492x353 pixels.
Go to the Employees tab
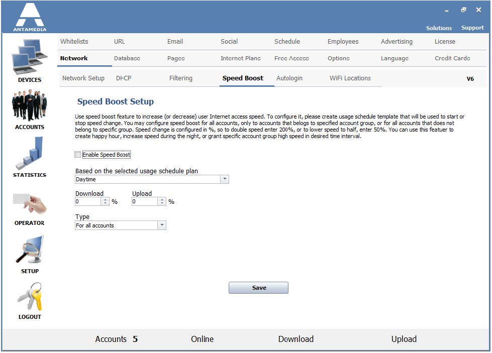343,41
